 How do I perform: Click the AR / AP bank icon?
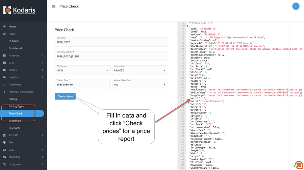click(x=4, y=135)
